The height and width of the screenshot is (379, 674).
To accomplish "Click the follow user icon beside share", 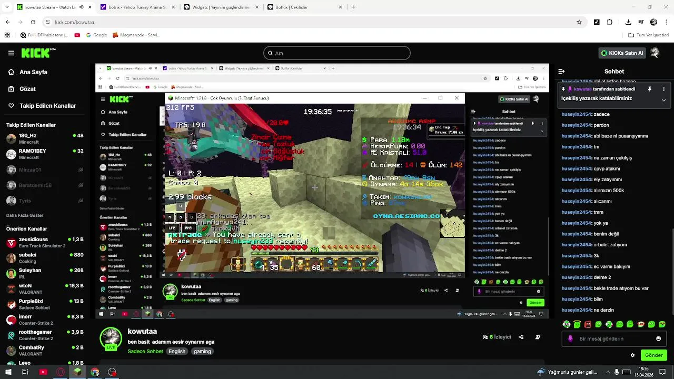I will (538, 337).
